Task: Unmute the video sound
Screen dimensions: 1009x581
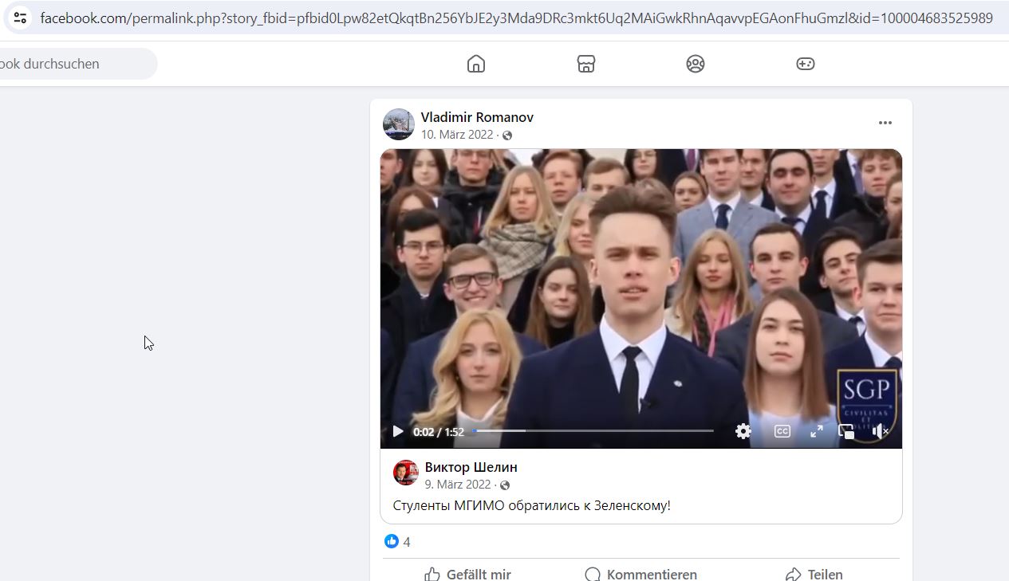Action: pos(881,431)
